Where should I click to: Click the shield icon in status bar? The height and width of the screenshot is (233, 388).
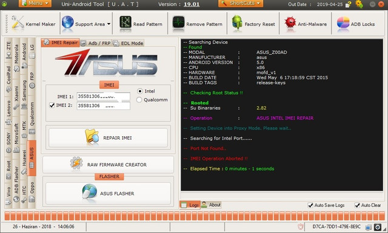[300, 226]
